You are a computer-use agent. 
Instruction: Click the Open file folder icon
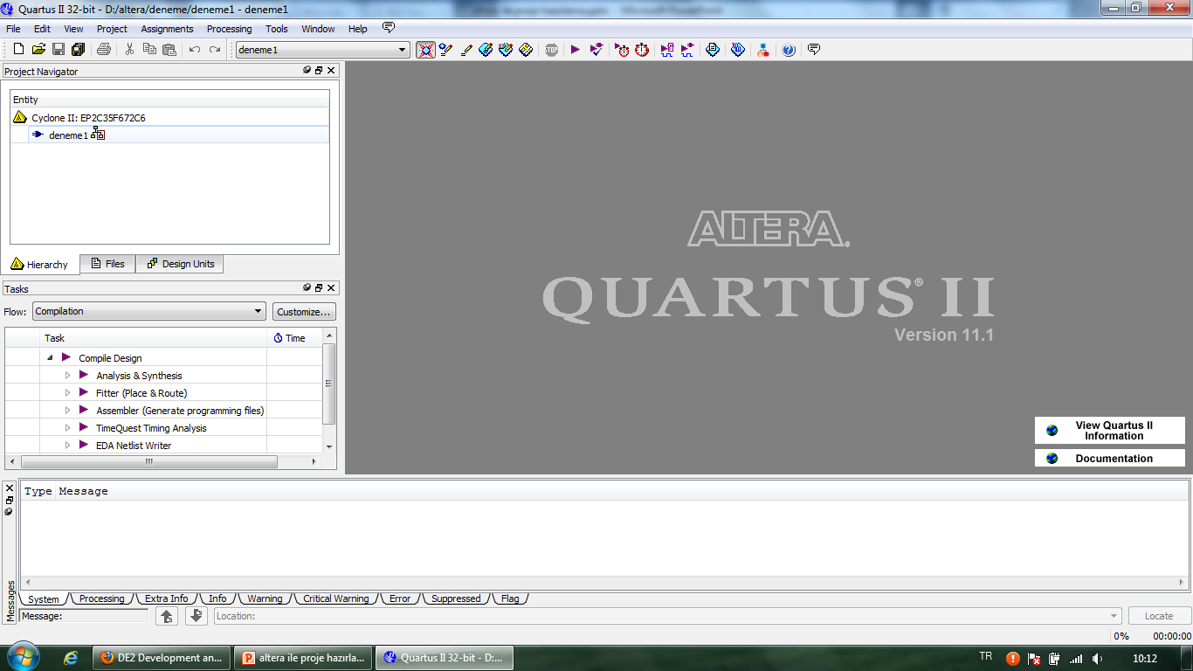point(38,50)
